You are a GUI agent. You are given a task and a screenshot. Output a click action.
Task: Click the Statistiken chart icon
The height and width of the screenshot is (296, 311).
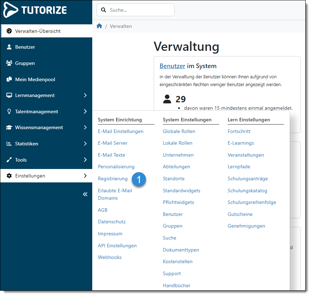tap(8, 144)
